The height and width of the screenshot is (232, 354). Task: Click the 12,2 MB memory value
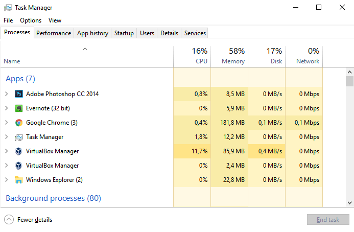coord(234,137)
